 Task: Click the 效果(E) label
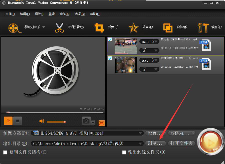click(148, 27)
